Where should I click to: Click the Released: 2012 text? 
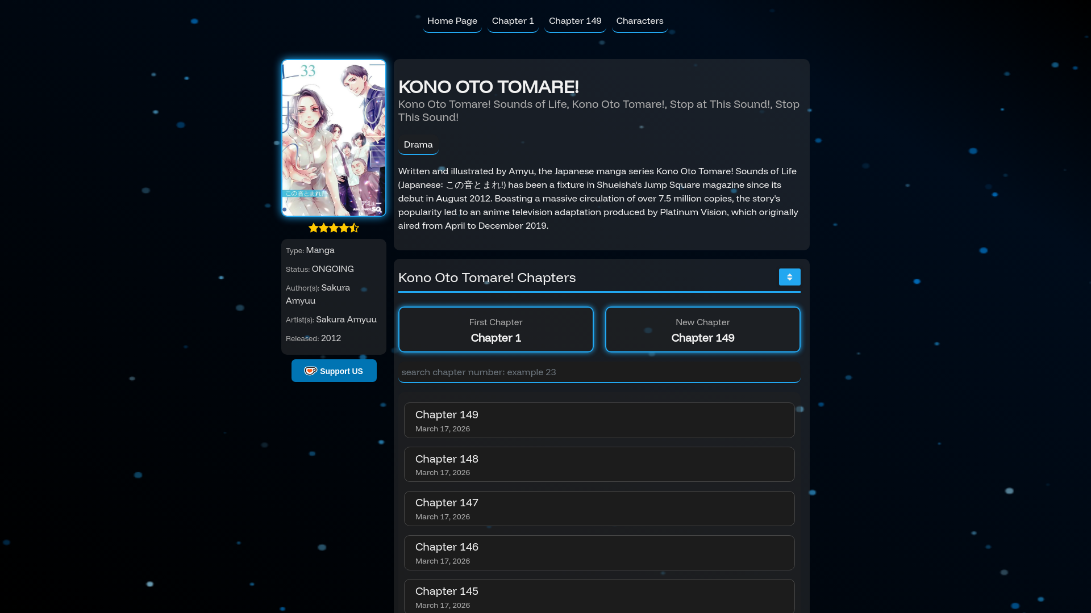click(x=314, y=338)
